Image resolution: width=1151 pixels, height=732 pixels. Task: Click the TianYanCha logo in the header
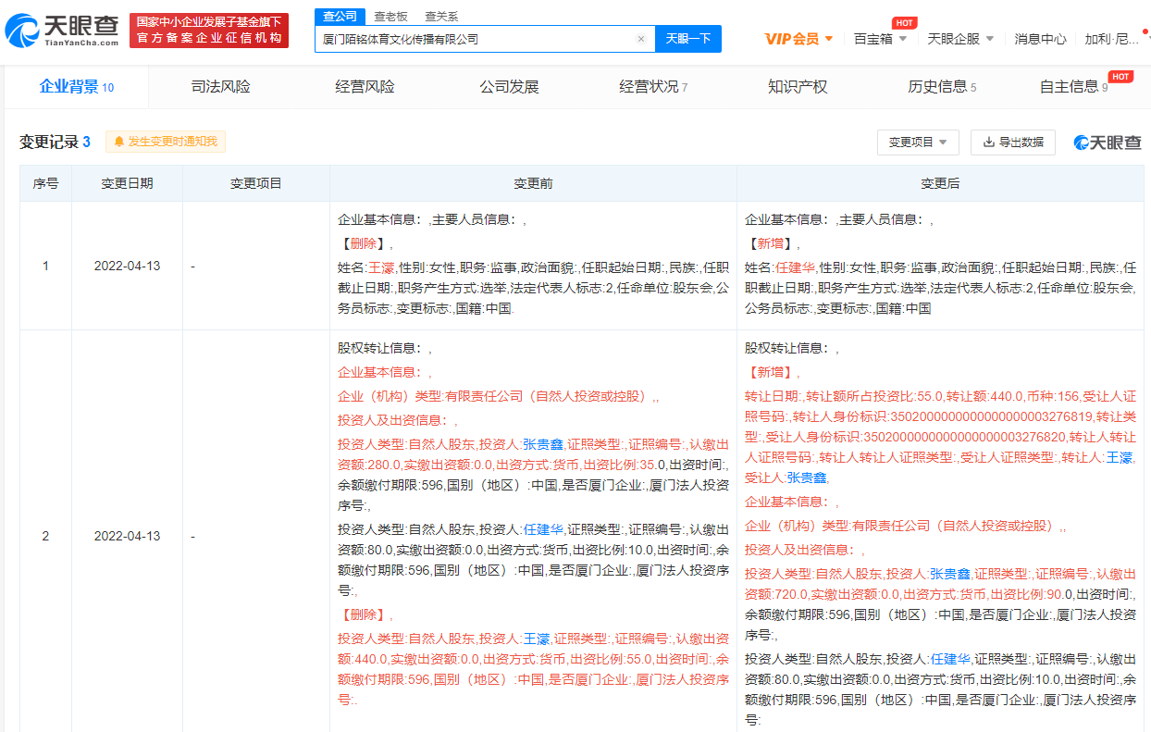pos(62,31)
